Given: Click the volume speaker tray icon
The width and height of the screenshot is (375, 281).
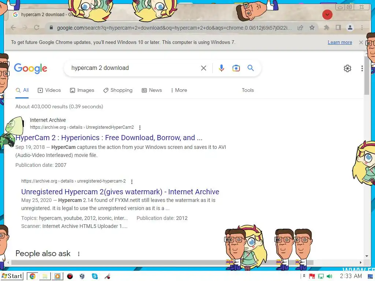Looking at the screenshot, I should click(x=329, y=277).
